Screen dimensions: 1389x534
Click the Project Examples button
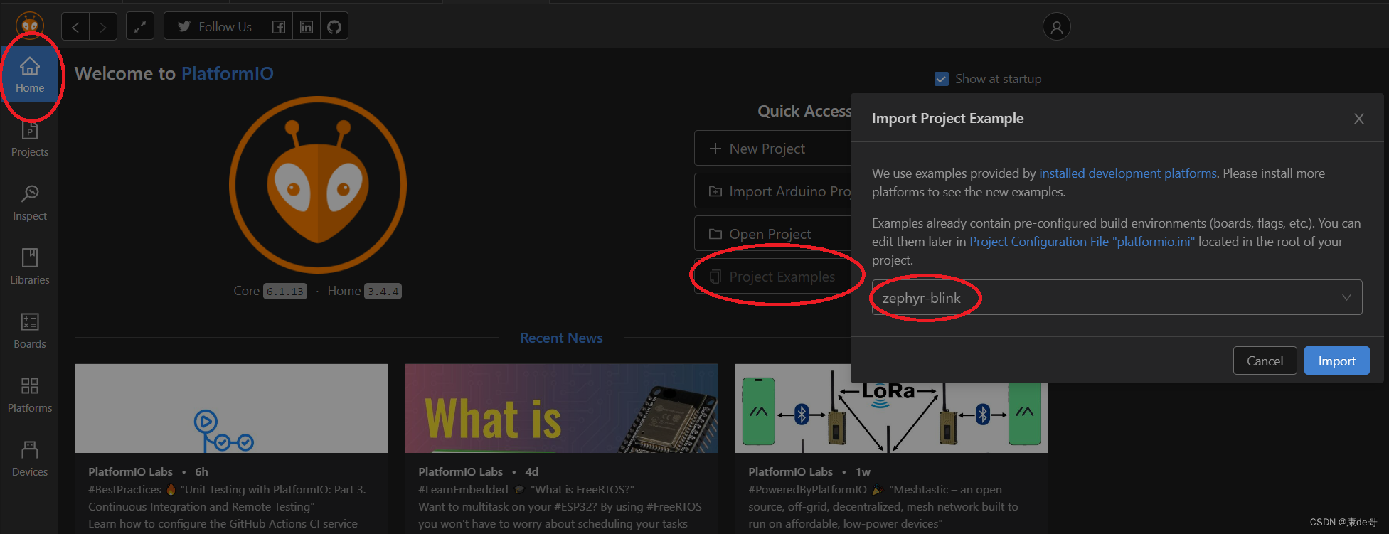[x=772, y=277]
